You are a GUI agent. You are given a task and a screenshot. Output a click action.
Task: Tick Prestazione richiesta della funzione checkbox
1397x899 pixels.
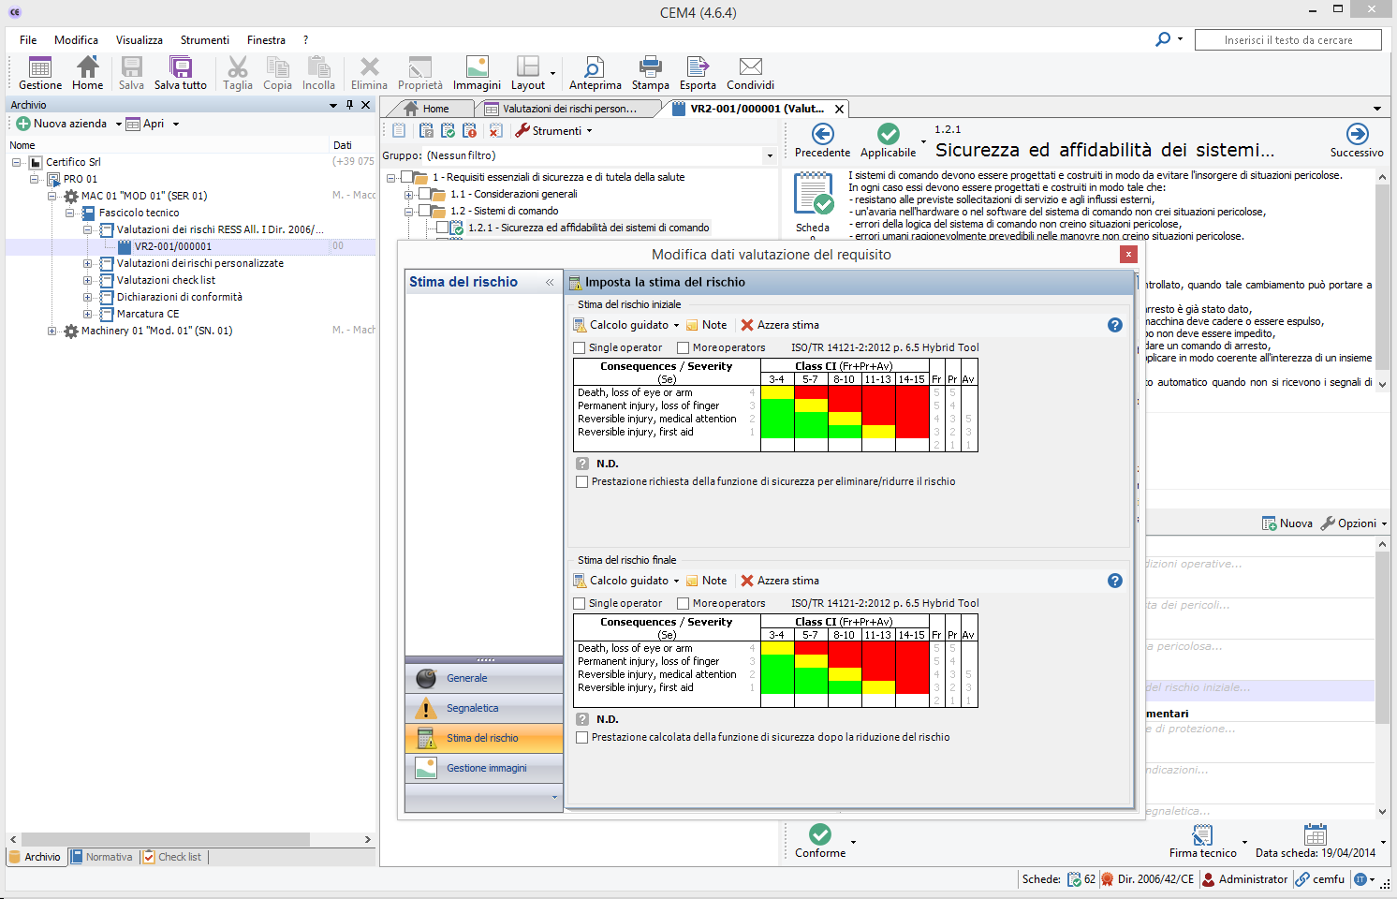582,482
